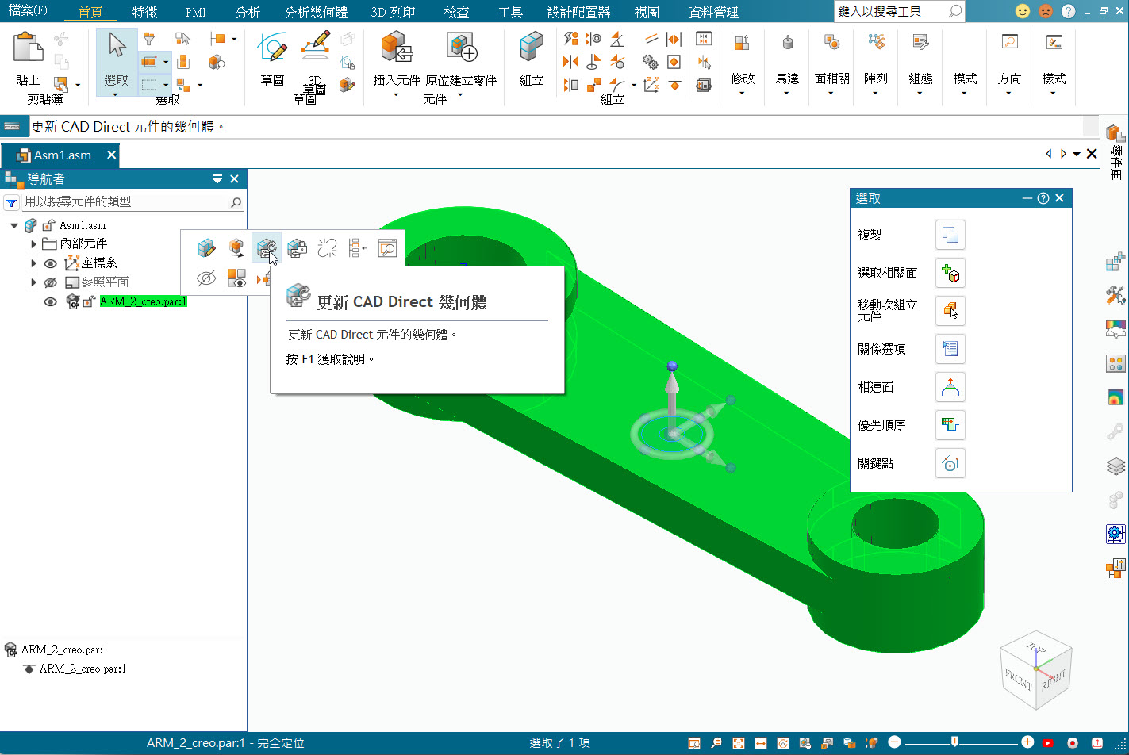
Task: Click the gear relationship icon in Assemble group
Action: [651, 61]
